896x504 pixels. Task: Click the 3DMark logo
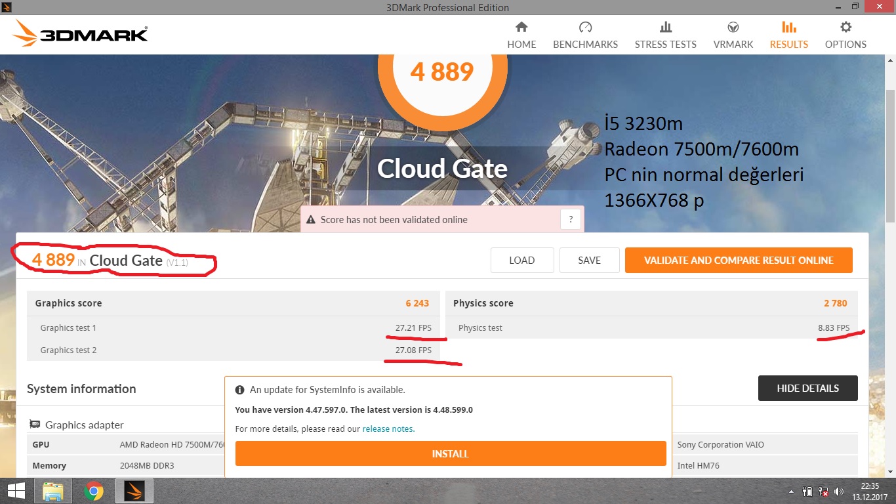pyautogui.click(x=80, y=33)
